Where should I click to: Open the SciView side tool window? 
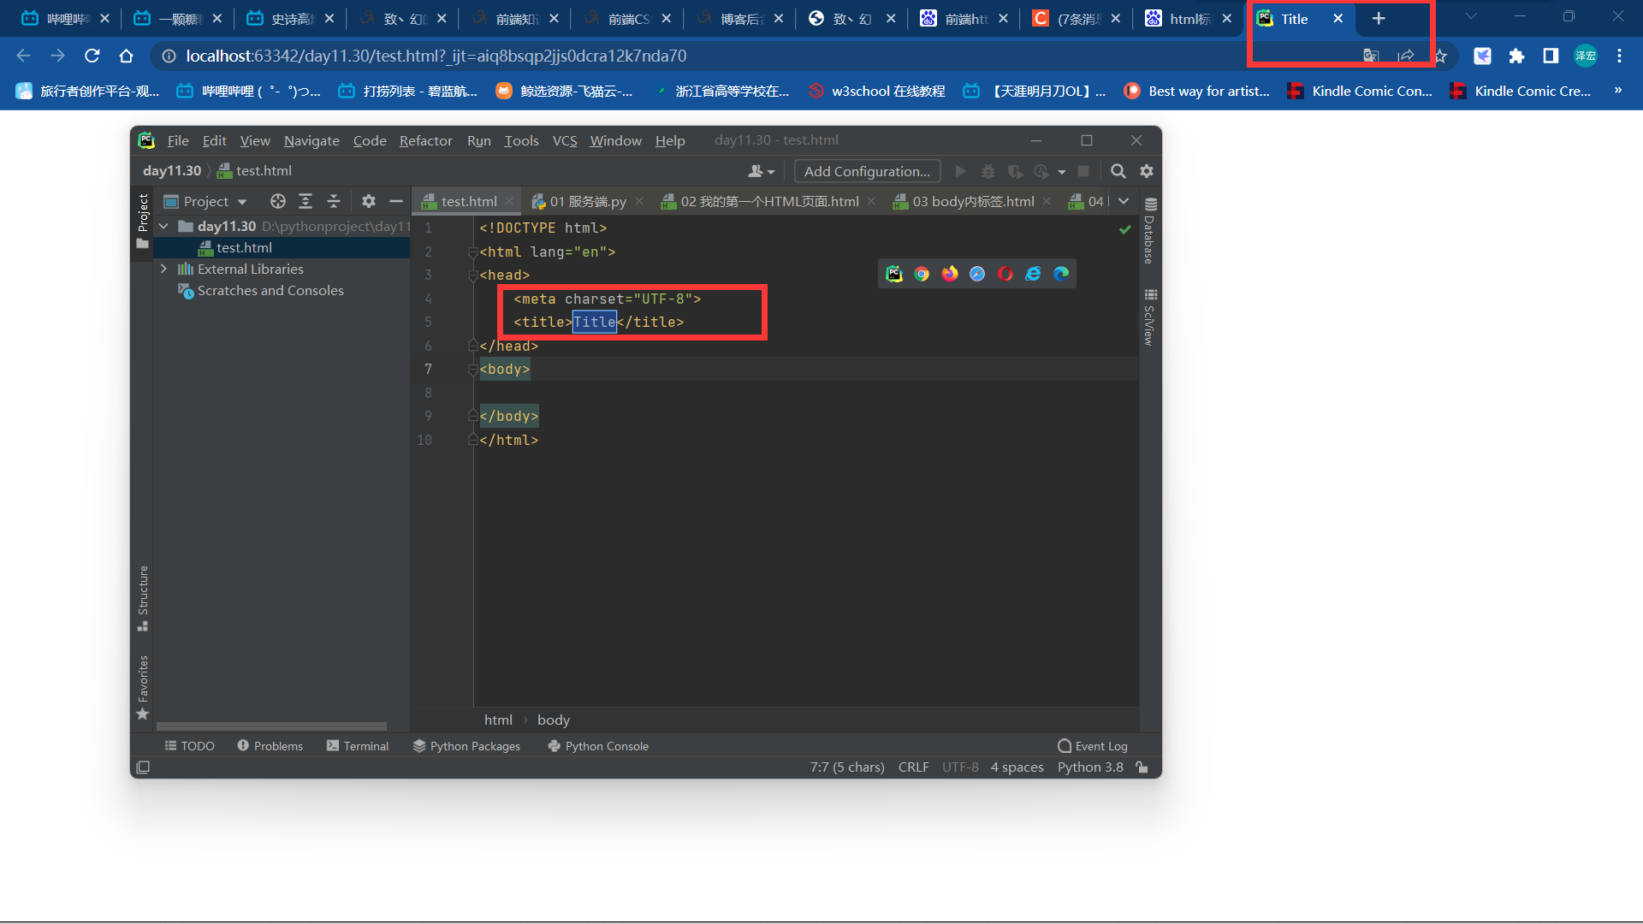(1150, 317)
